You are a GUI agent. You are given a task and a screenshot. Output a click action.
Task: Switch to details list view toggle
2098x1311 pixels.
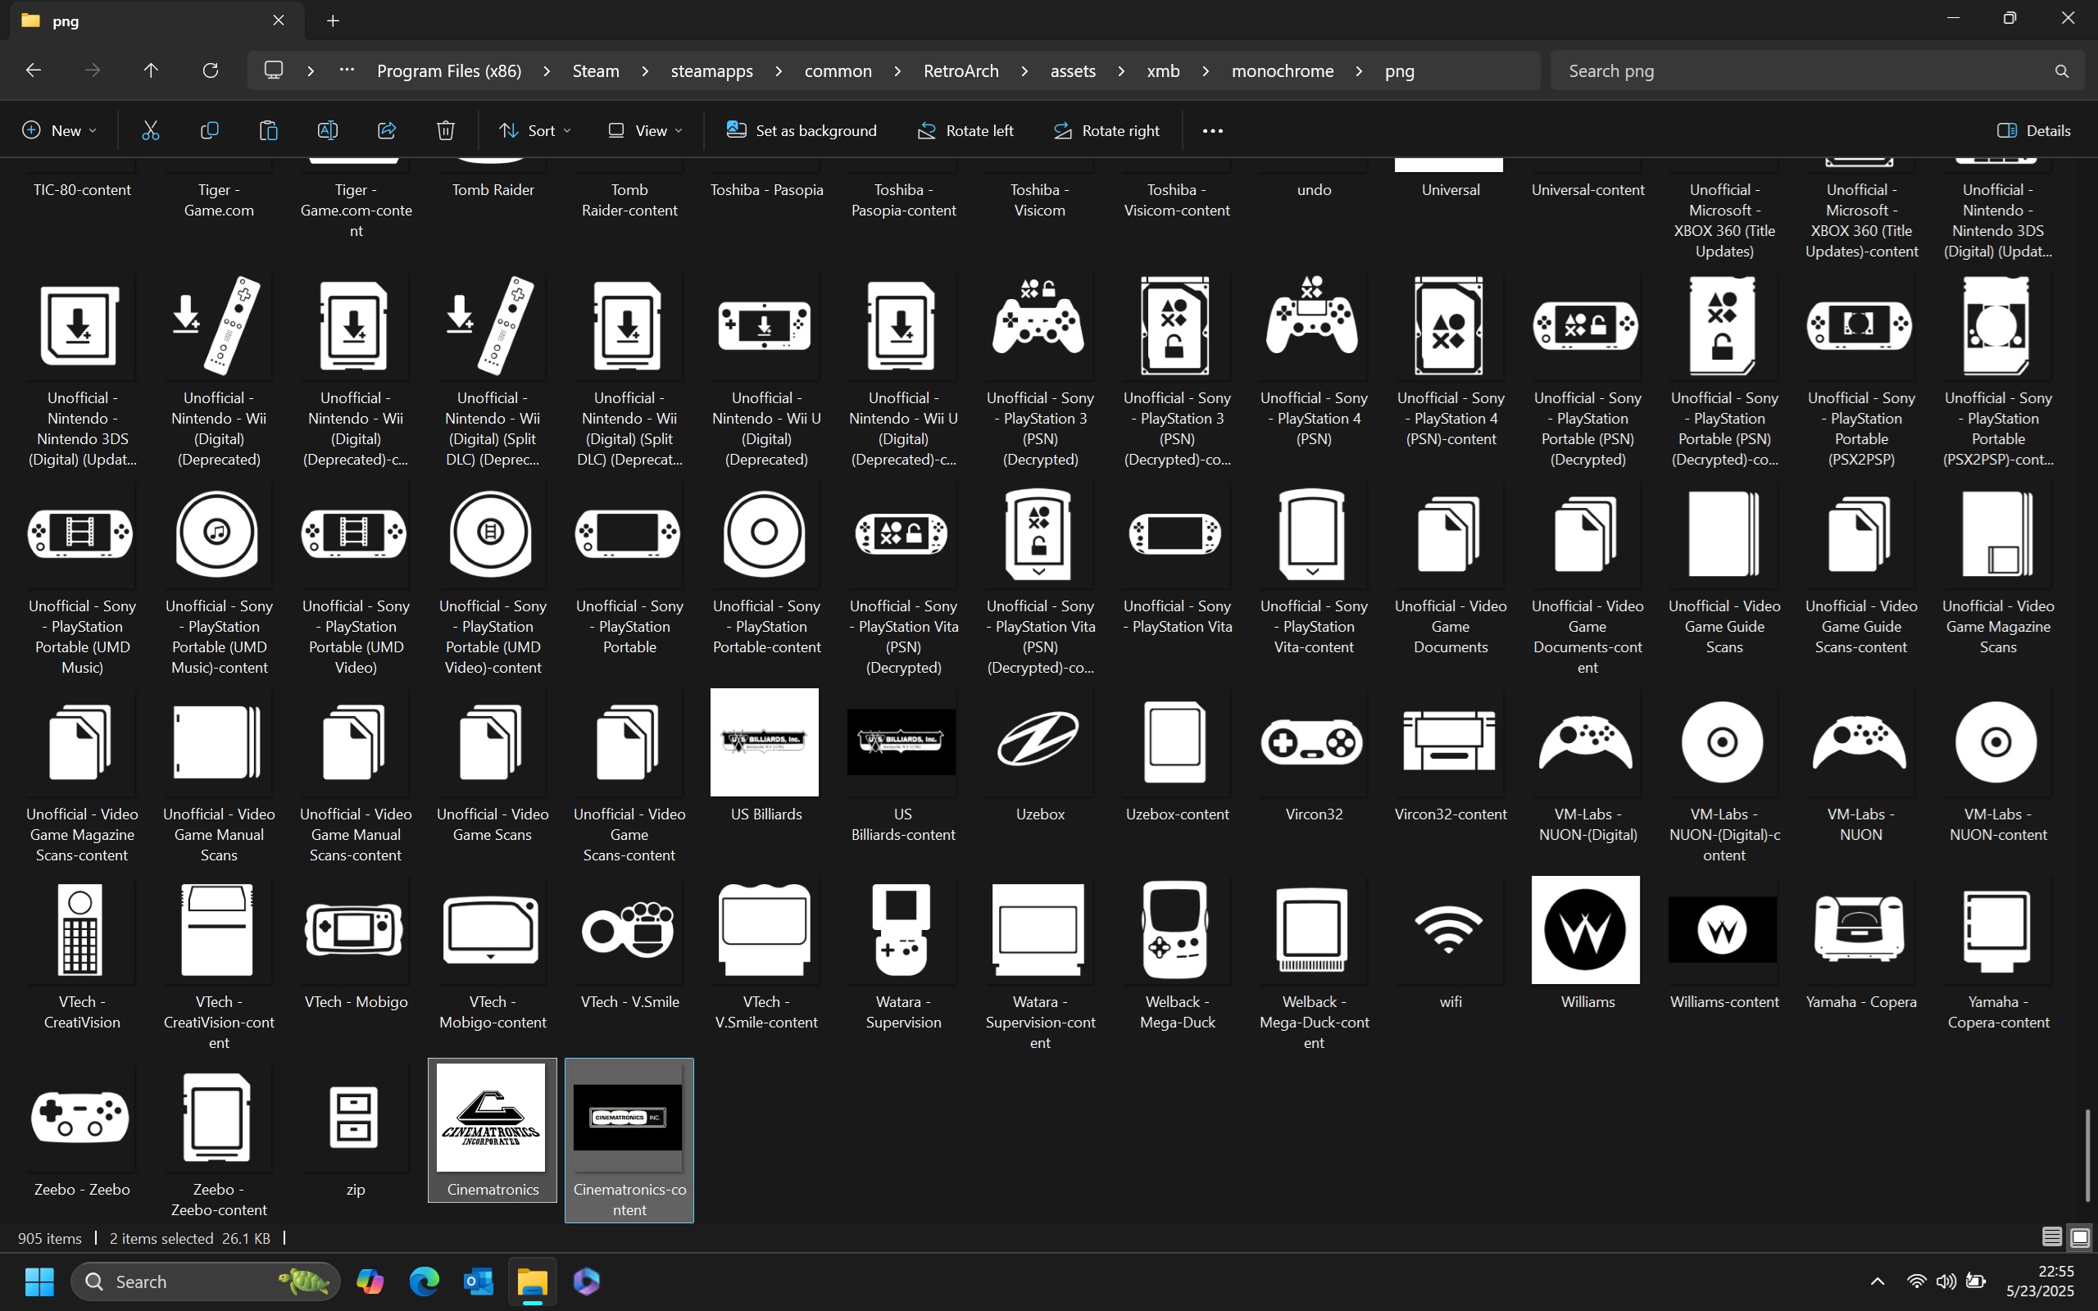pyautogui.click(x=2051, y=1237)
